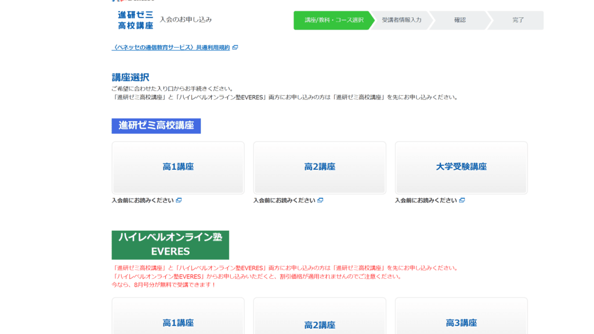Open 入会前にお読みください for 大学受験講座
The height and width of the screenshot is (334, 594).
click(425, 199)
